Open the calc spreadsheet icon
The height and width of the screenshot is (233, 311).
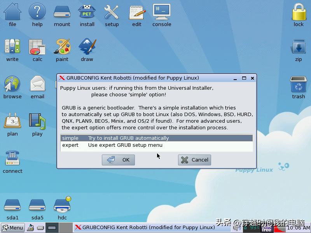click(x=37, y=47)
